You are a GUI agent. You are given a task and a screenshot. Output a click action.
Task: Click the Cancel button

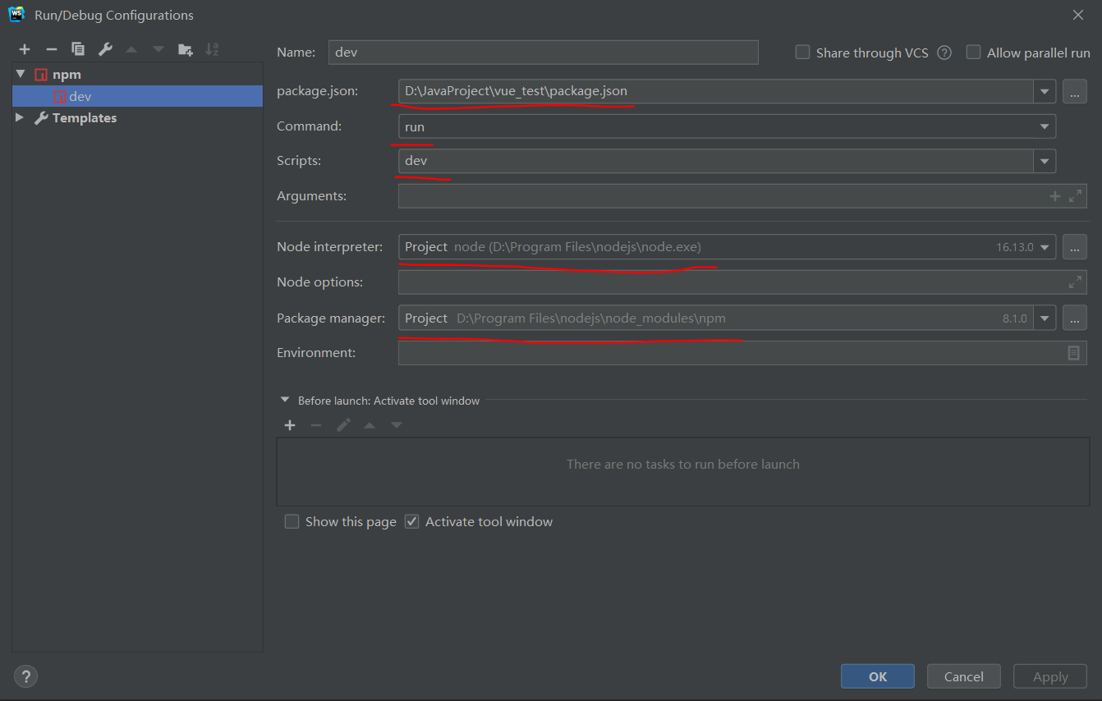point(964,676)
